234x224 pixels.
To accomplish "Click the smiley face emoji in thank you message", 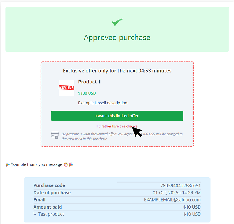I will tap(65, 164).
